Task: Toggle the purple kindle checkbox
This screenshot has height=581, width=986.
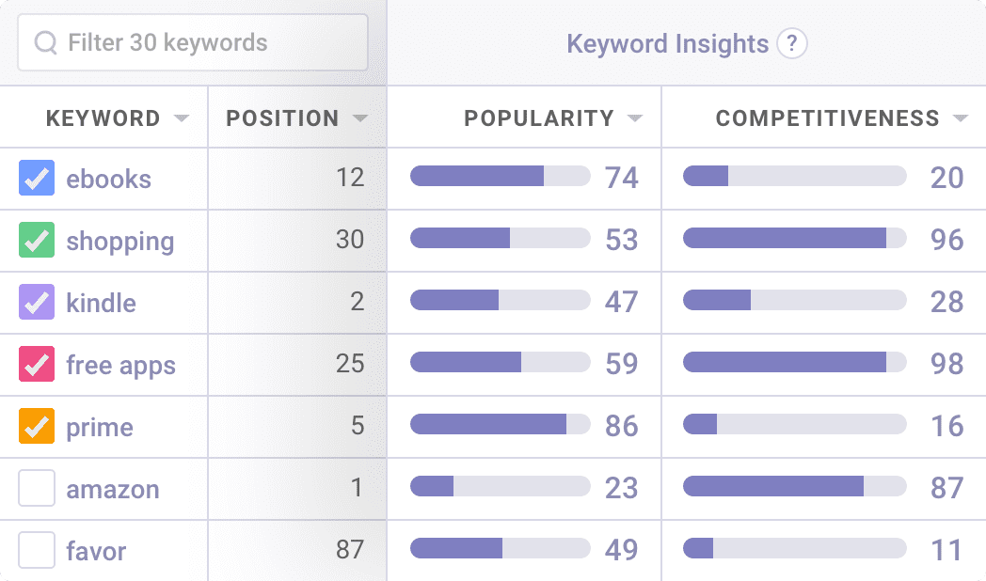Action: click(x=37, y=302)
